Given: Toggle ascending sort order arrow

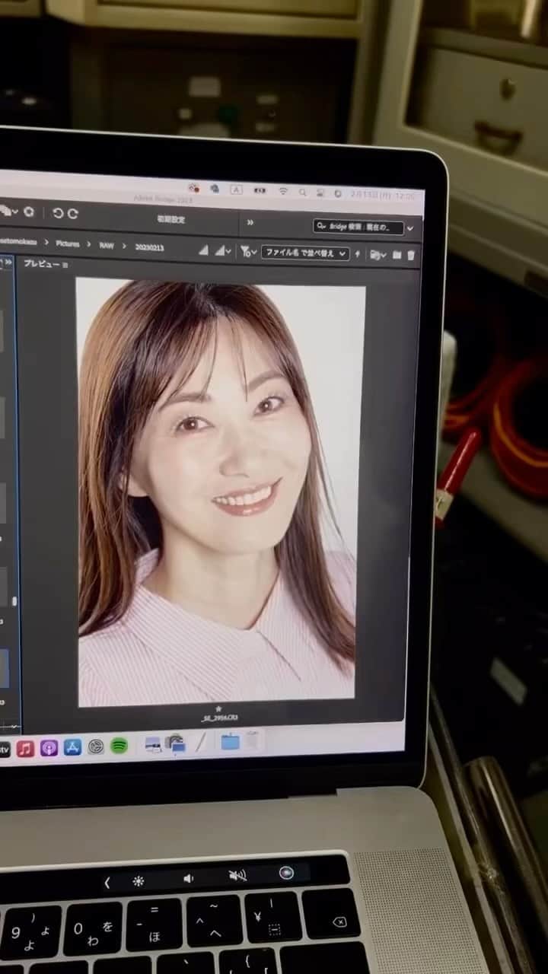Looking at the screenshot, I should [358, 254].
